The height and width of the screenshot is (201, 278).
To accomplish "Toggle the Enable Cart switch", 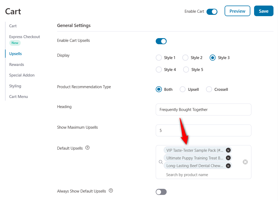I will coord(212,12).
